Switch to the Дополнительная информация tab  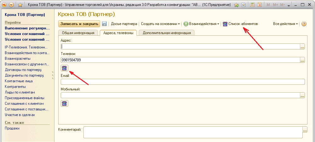pyautogui.click(x=167, y=33)
